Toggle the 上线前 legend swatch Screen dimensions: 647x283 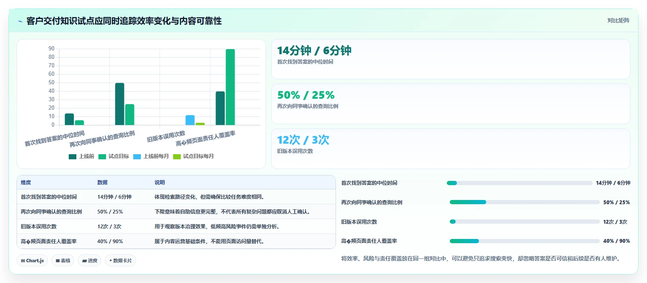tap(73, 156)
